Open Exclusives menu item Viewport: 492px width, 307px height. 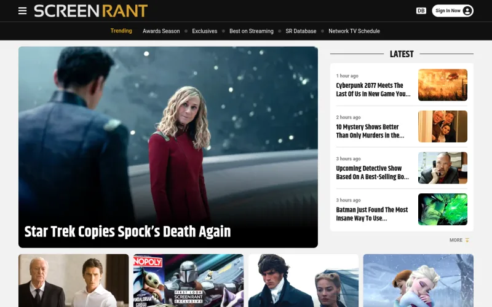click(205, 31)
